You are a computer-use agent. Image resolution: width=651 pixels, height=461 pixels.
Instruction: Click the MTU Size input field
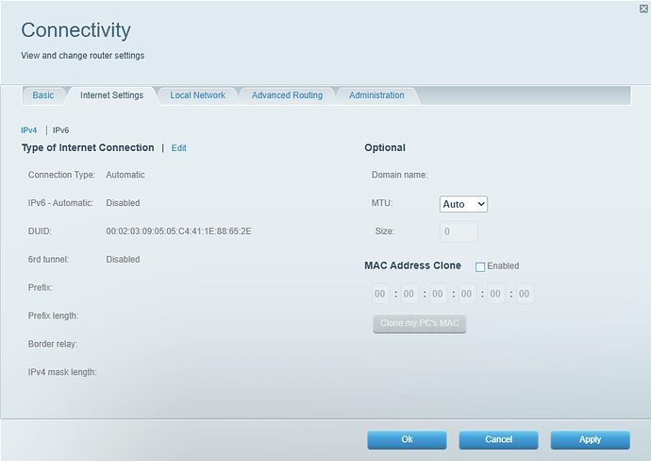click(x=459, y=231)
